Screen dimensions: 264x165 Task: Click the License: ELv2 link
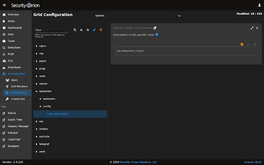pos(253,162)
